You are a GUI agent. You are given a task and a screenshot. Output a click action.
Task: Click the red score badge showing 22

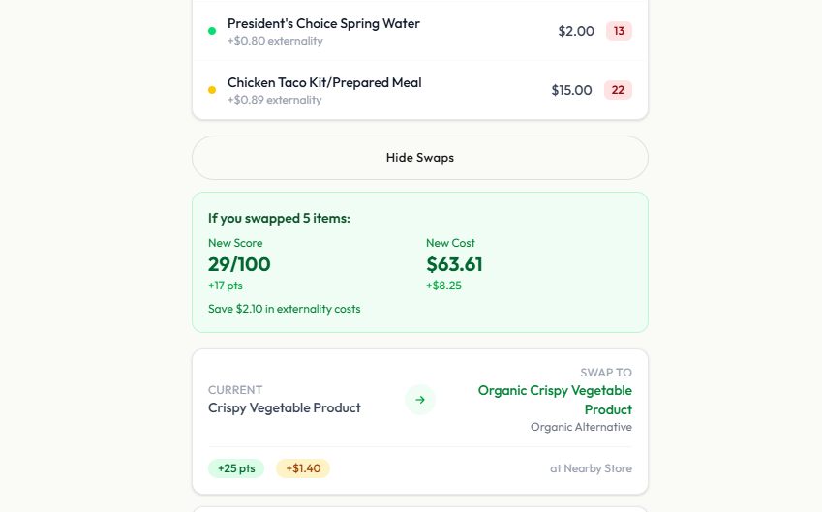click(x=618, y=90)
